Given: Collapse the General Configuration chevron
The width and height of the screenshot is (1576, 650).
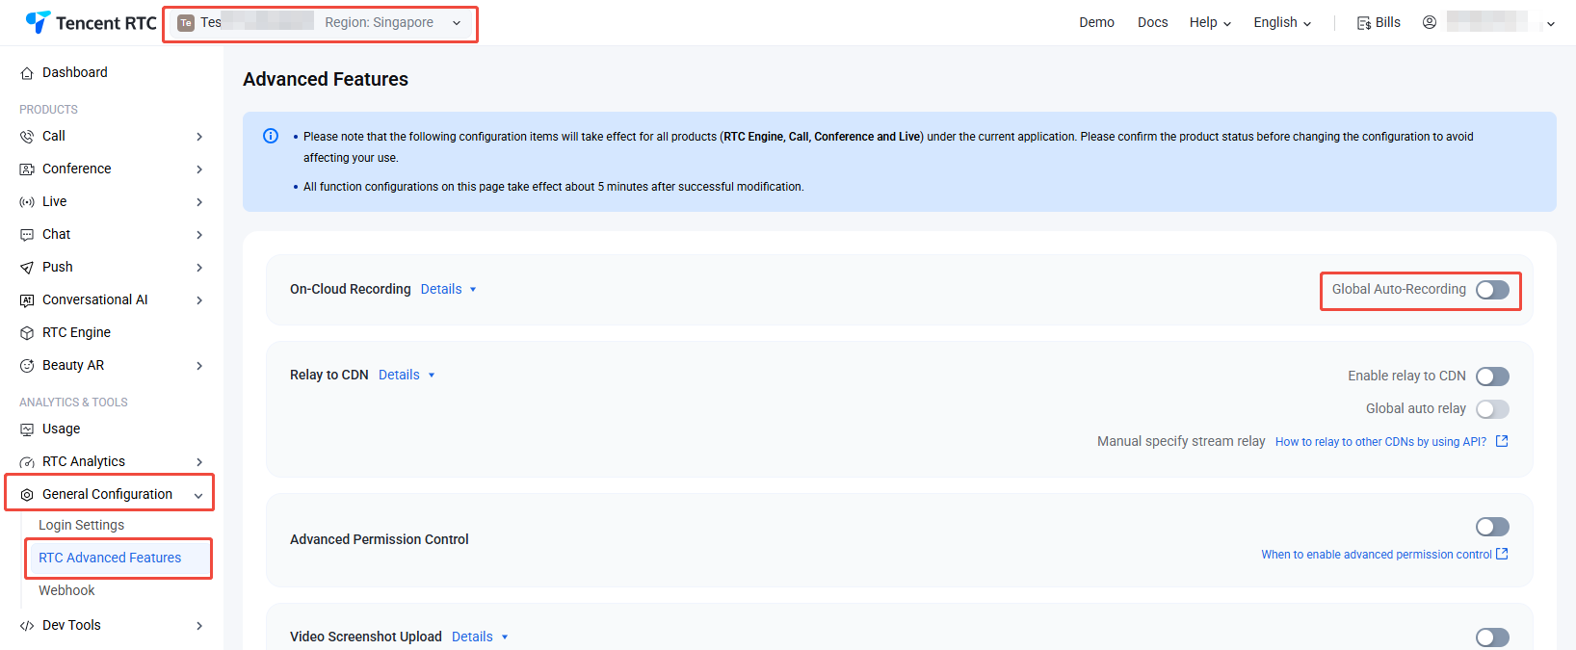Looking at the screenshot, I should point(198,496).
